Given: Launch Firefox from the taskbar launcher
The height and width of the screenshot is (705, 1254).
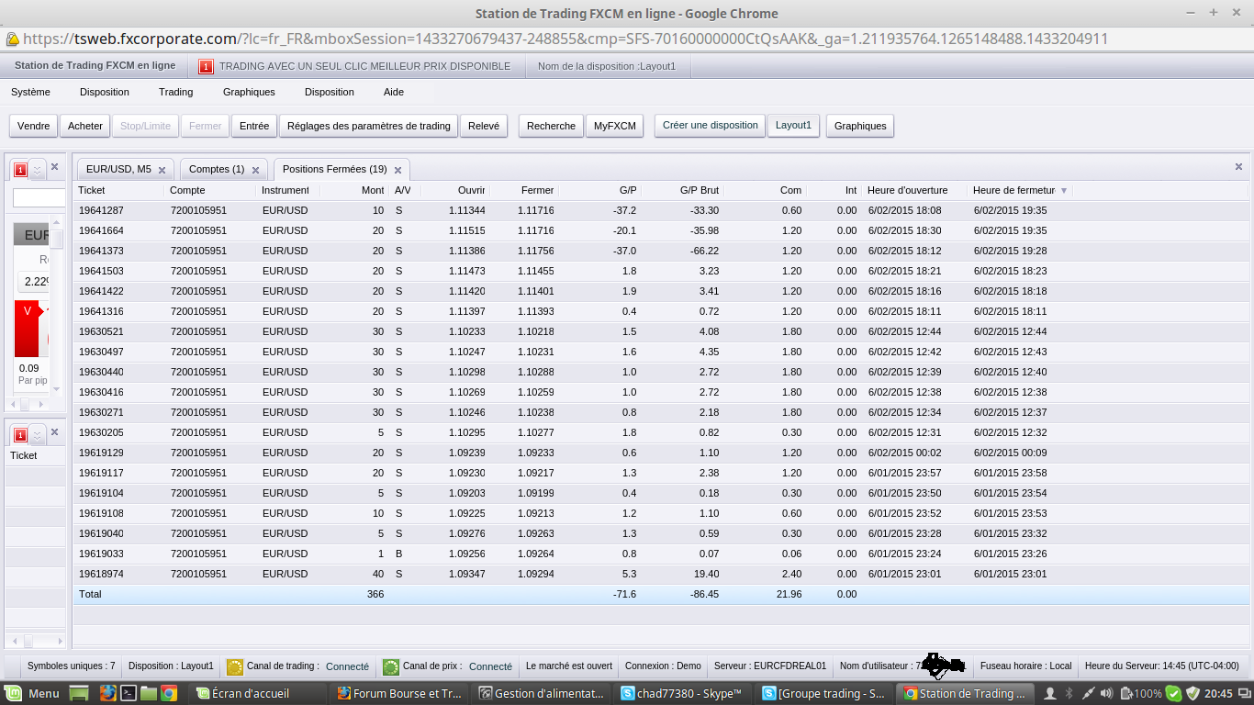Looking at the screenshot, I should point(107,694).
